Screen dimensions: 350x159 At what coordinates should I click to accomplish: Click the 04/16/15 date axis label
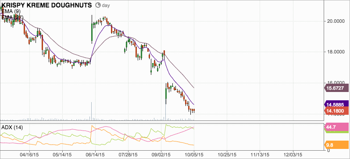[29, 154]
